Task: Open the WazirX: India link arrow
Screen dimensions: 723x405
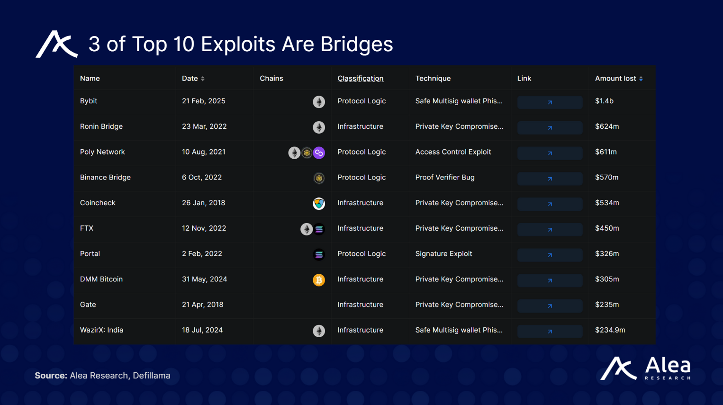Action: [x=550, y=332]
